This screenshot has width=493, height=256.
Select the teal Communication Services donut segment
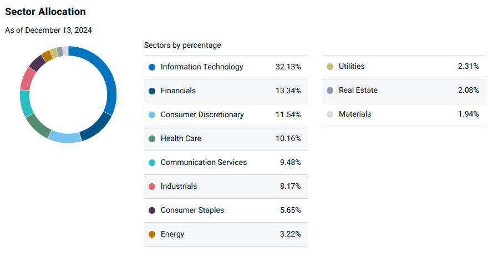(26, 104)
